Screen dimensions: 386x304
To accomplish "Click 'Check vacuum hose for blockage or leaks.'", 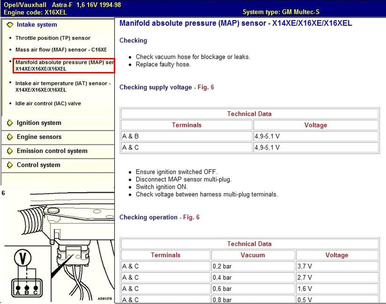I will point(193,57).
